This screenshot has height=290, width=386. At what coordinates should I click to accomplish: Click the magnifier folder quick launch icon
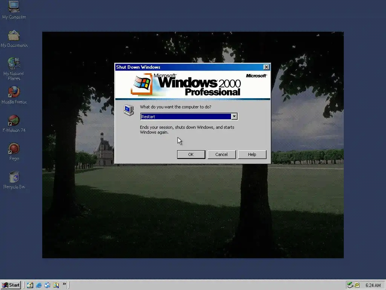point(56,285)
